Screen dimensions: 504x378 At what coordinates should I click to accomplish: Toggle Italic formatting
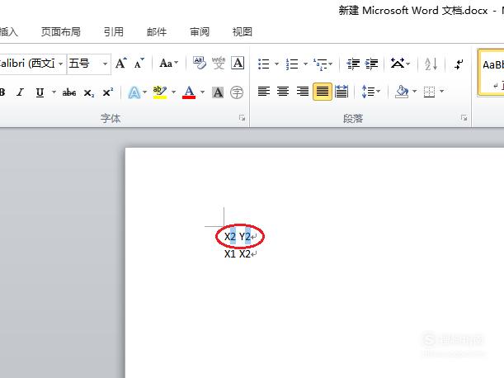click(x=21, y=92)
